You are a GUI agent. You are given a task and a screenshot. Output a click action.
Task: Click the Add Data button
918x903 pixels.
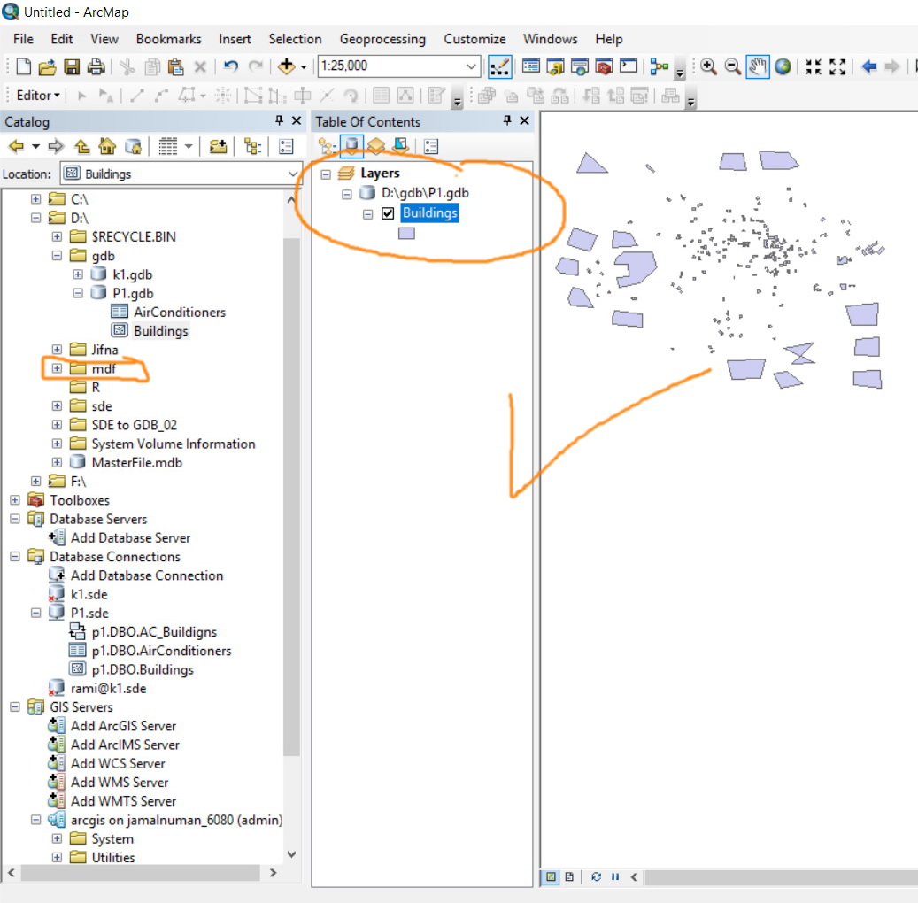click(x=286, y=66)
